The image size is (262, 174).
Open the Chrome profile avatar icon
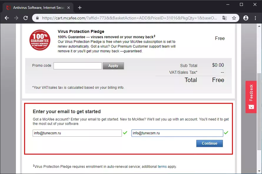[246, 18]
